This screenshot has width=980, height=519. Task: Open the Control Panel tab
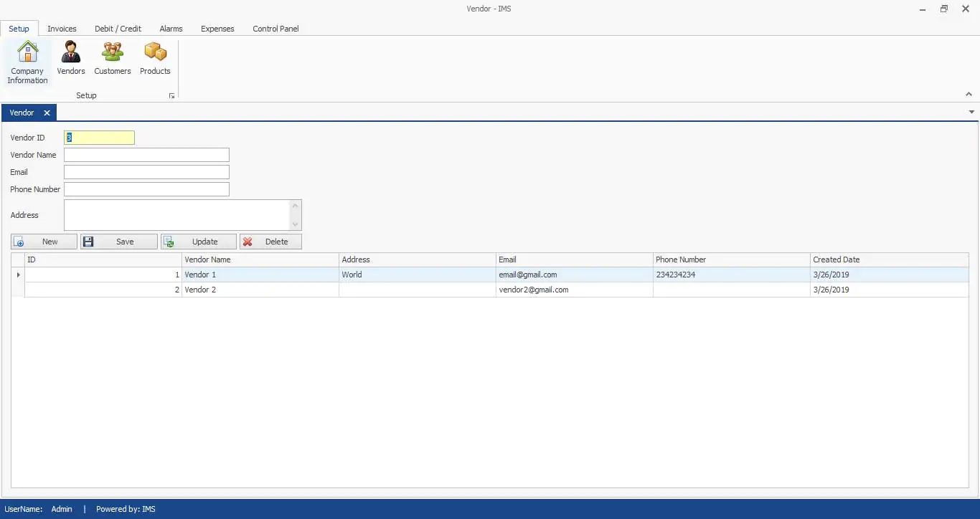(x=275, y=29)
